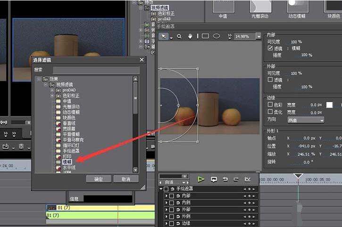This screenshot has width=342, height=227.
Task: Click the 搜索 search field in dialog
Action: click(x=94, y=70)
